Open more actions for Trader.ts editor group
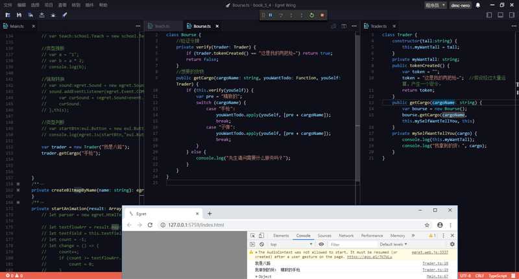Screen dimensions: 519x279 tap(514, 26)
